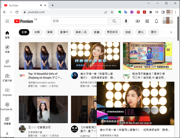Open the create video camera icon
The image size is (180, 138).
coord(138,21)
